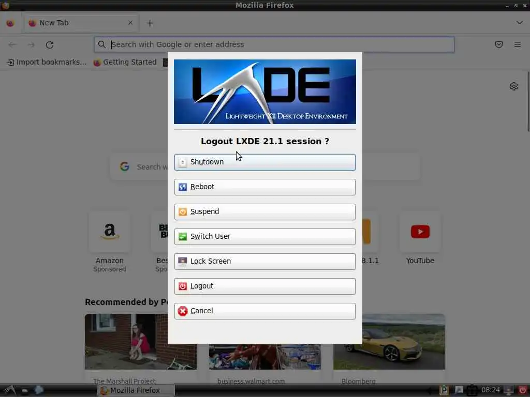The width and height of the screenshot is (530, 397).
Task: Click the web browser taskbar launcher
Action: 39,390
